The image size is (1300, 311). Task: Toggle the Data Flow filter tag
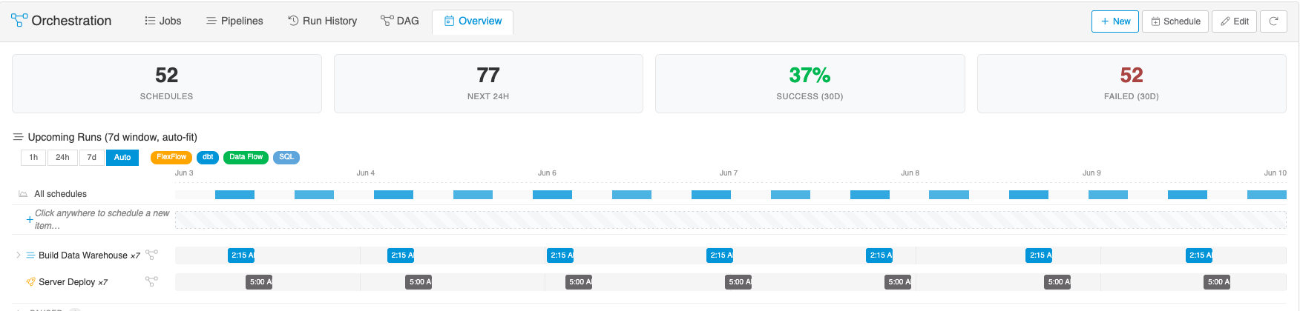pos(246,157)
